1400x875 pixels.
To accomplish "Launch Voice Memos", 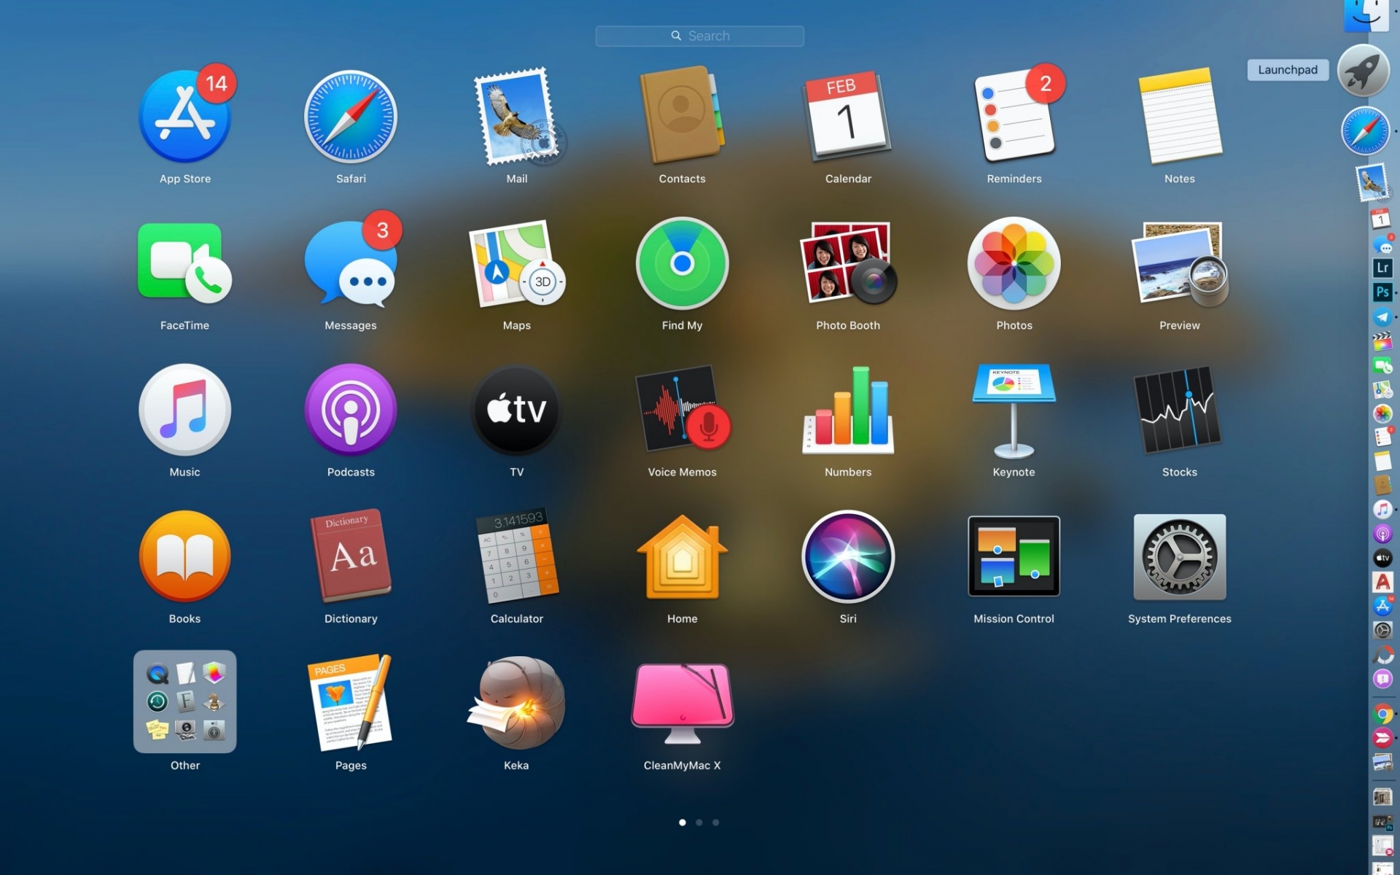I will coord(682,410).
